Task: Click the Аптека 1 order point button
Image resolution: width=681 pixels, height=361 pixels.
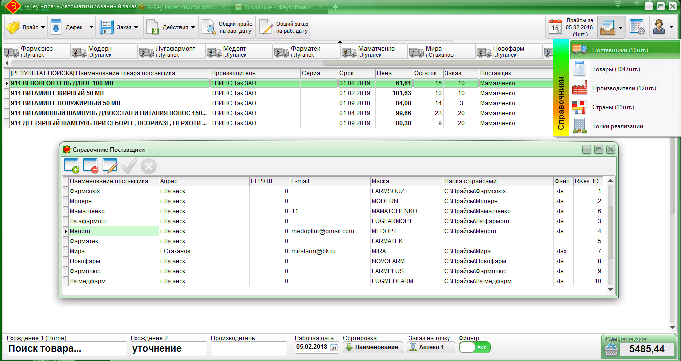Action: [x=430, y=347]
